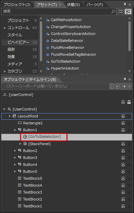The image size is (134, 213).
Task: Hide the TextBlock5 element
Action: click(x=123, y=179)
